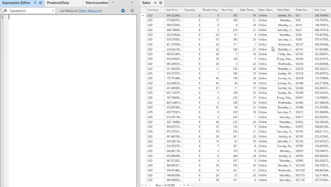This screenshot has height=187, width=331.
Task: Go to previous page in navigator
Action: click(146, 185)
